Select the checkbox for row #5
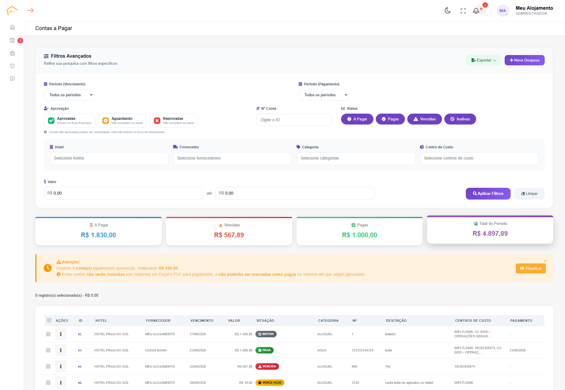This screenshot has width=565, height=390. click(48, 366)
